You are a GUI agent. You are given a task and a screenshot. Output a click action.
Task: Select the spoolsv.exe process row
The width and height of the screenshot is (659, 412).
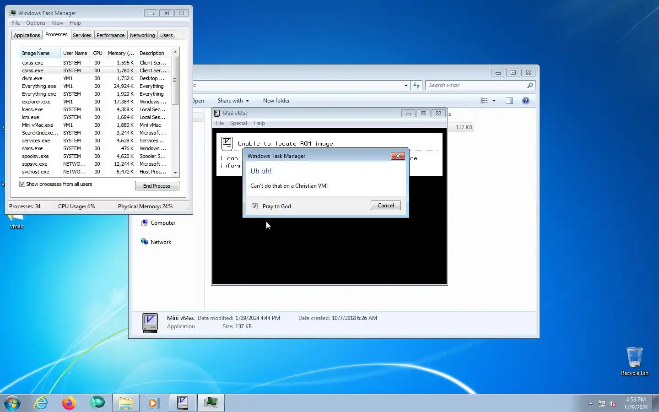pos(95,156)
